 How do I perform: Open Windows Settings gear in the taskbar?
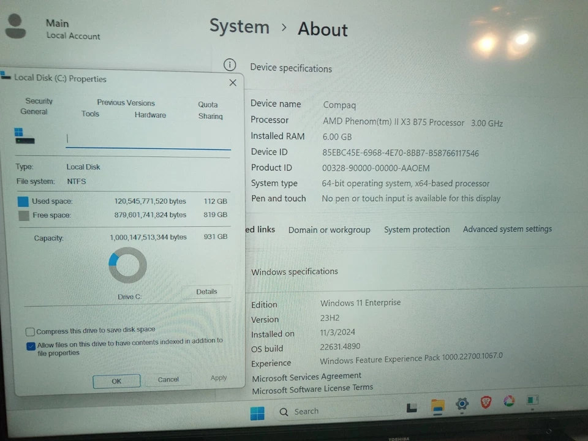(x=461, y=404)
